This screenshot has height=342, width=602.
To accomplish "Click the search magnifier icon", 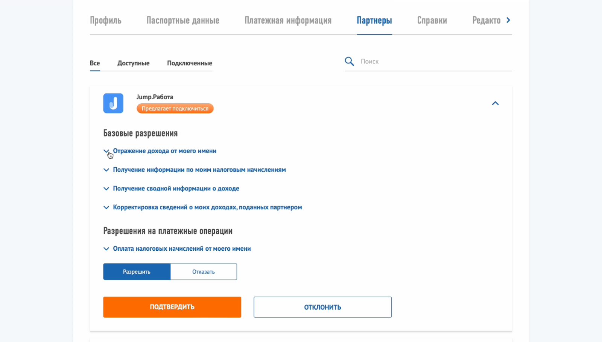I will point(349,61).
